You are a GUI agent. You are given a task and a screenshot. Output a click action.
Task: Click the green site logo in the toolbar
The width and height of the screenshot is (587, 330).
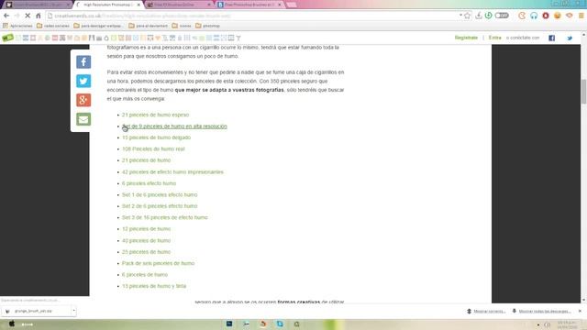7,38
